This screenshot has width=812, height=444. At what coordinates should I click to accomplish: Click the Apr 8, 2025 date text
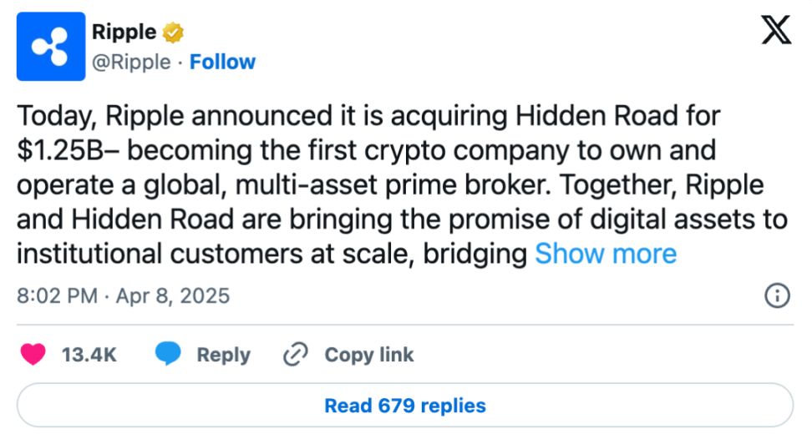171,296
